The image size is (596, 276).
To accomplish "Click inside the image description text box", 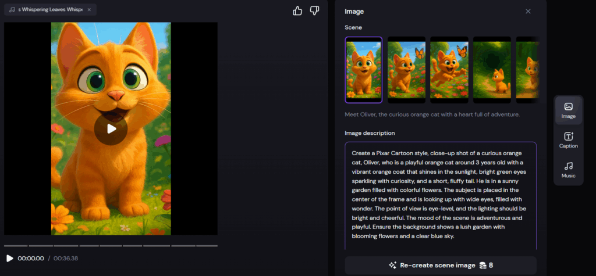I will [x=440, y=195].
